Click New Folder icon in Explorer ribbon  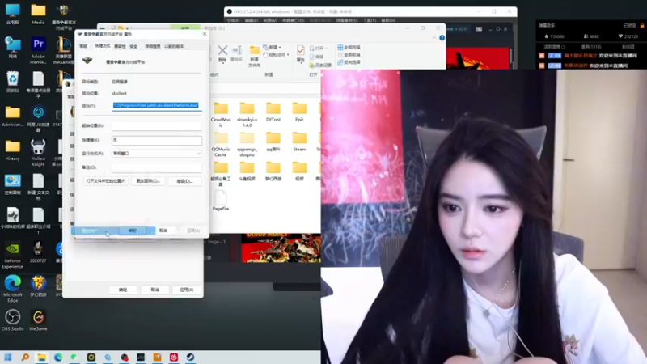coord(255,56)
